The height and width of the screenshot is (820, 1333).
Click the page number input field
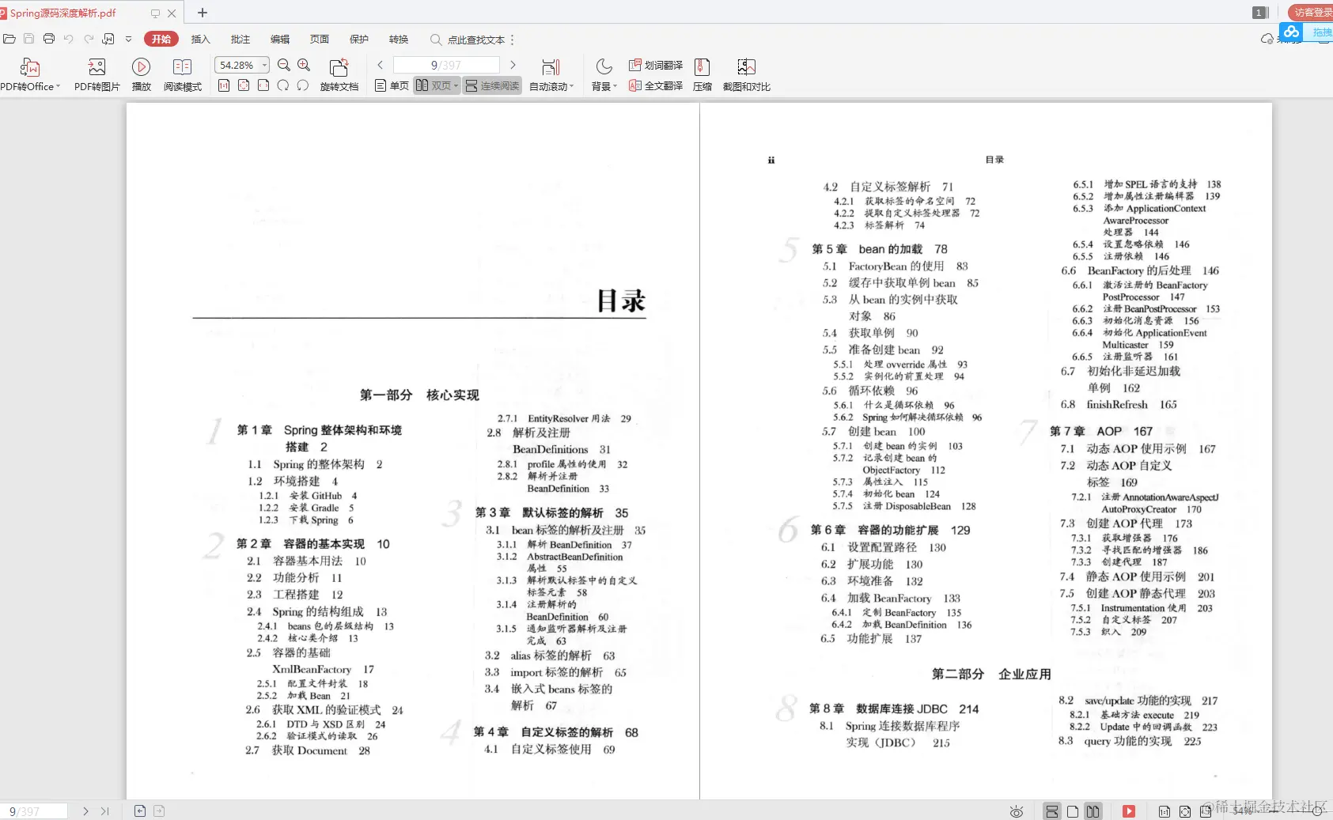pyautogui.click(x=446, y=65)
